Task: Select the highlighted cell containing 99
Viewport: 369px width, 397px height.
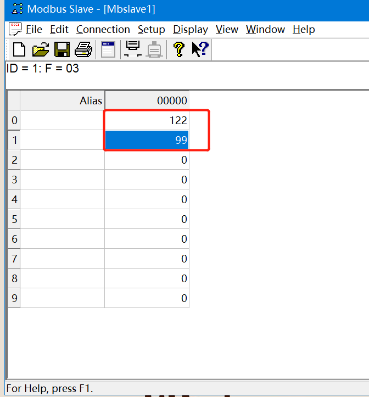Action: click(x=147, y=140)
